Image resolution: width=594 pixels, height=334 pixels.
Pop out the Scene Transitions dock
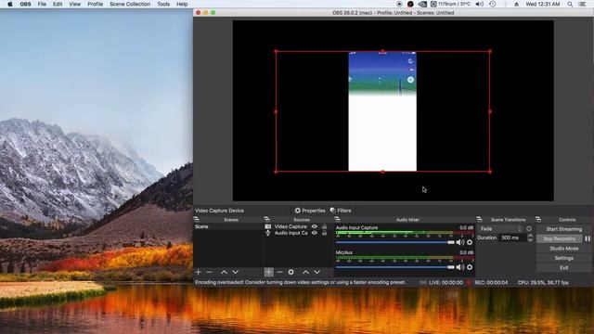pos(479,219)
